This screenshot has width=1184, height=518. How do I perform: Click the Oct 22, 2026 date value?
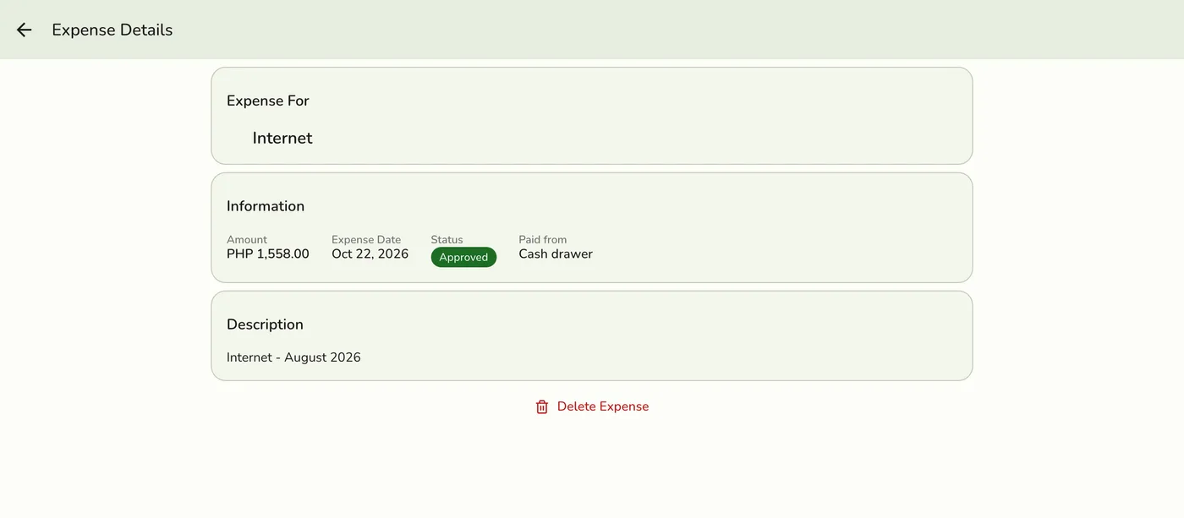coord(370,254)
